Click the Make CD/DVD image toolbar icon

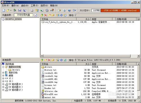tap(32, 10)
